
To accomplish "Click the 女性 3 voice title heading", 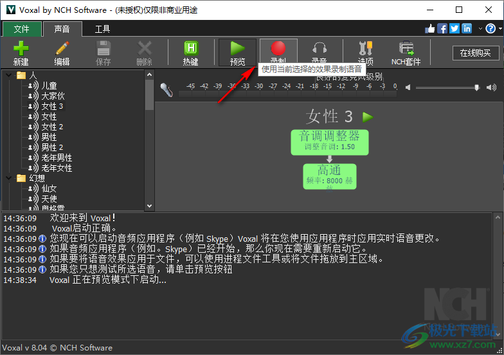I will click(329, 117).
